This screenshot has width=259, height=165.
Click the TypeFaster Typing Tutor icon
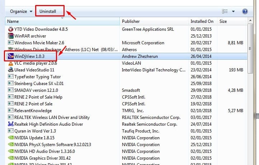[10, 76]
